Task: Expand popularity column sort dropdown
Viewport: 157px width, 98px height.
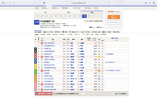Action: 99,41
